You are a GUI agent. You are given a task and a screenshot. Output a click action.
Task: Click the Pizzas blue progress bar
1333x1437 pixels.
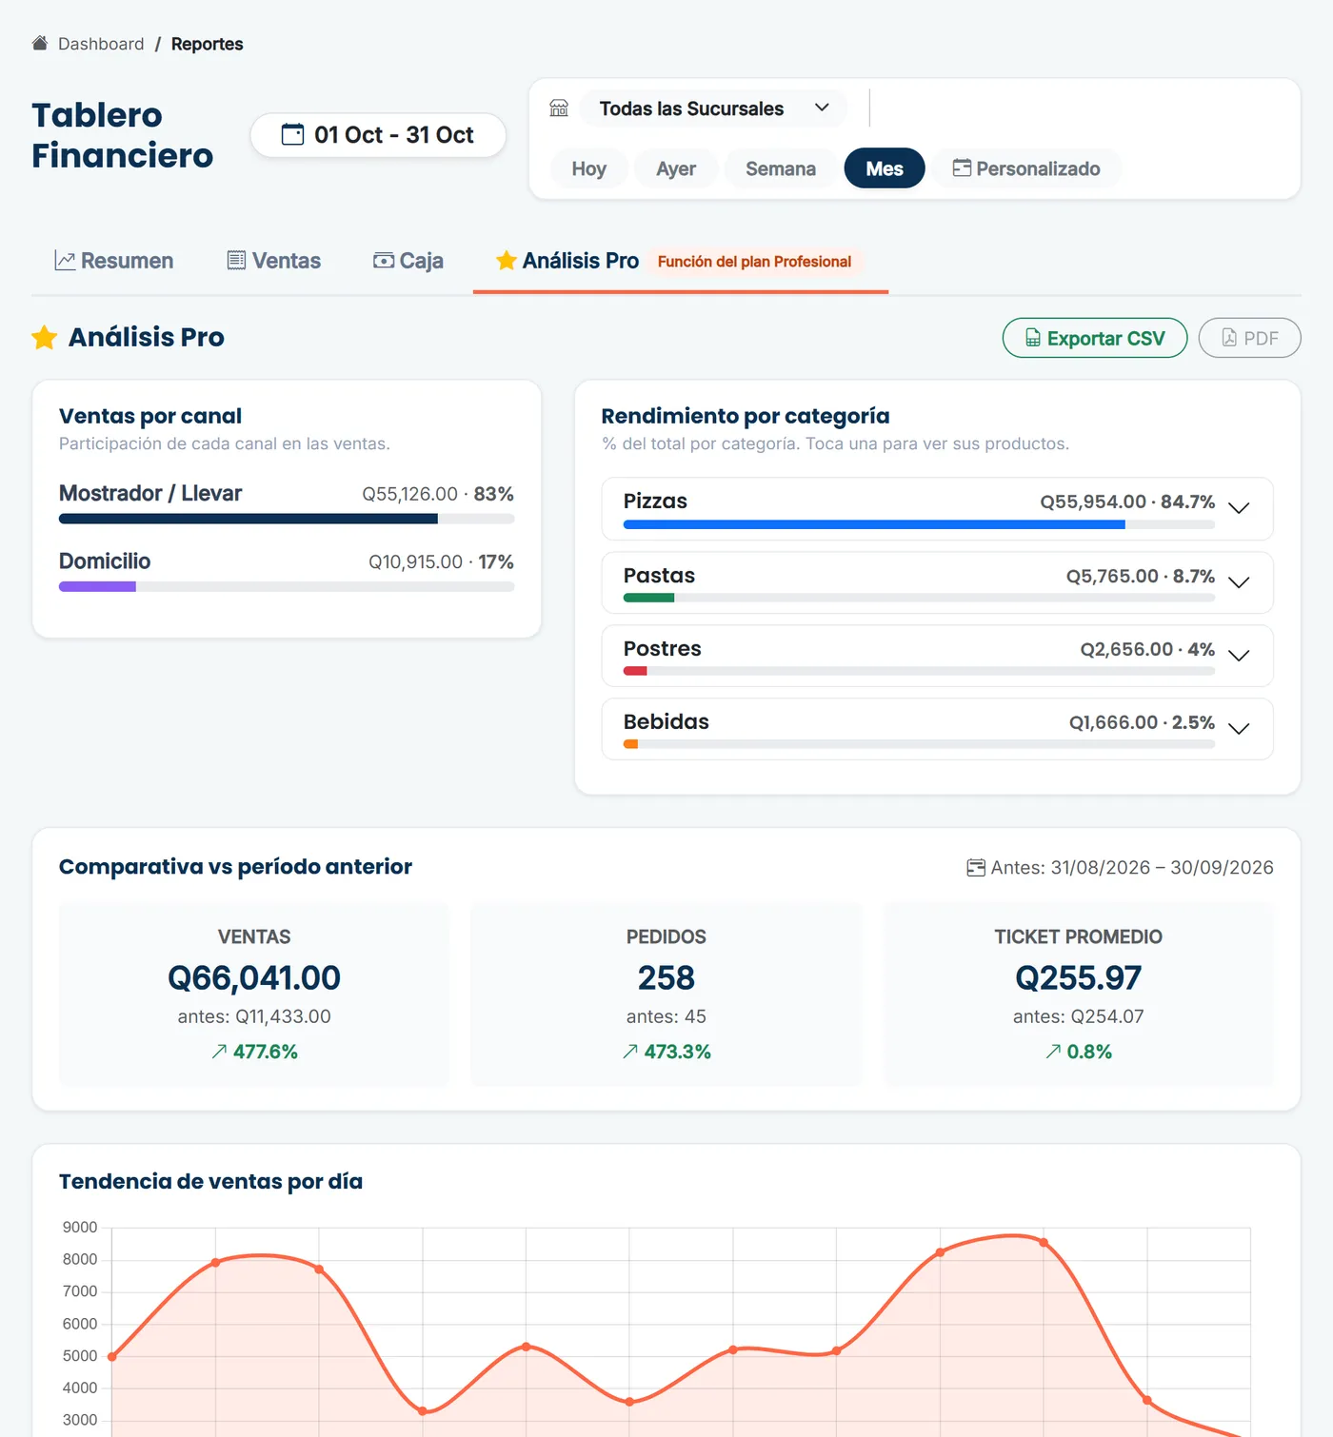tap(874, 524)
